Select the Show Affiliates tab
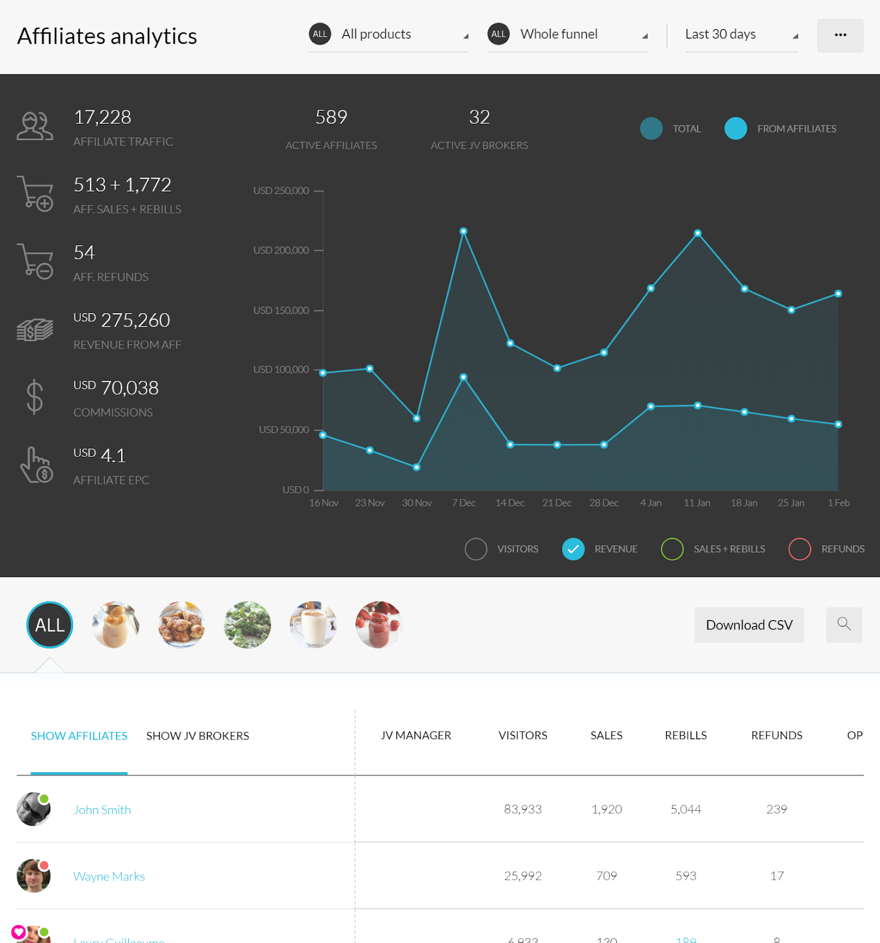Viewport: 880px width, 943px height. click(x=79, y=736)
